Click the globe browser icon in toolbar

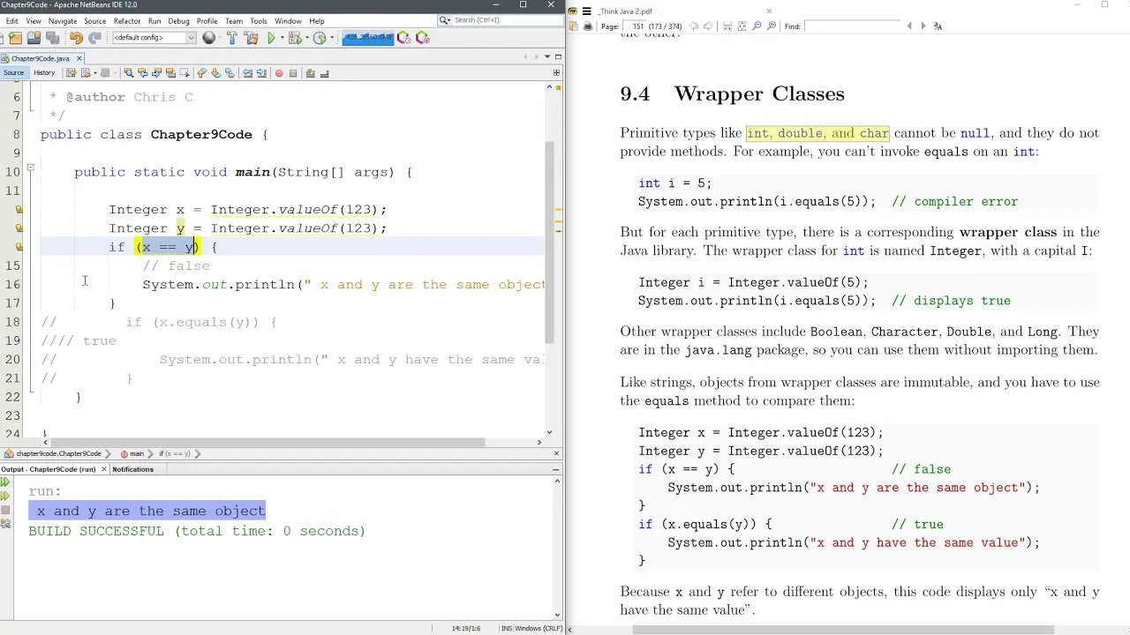(209, 38)
